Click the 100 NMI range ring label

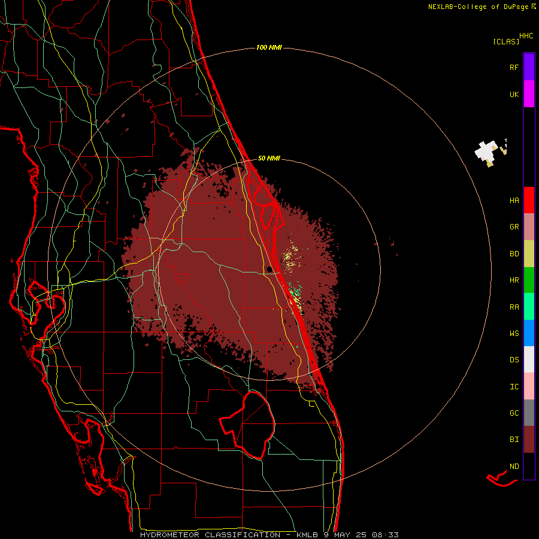coord(269,47)
